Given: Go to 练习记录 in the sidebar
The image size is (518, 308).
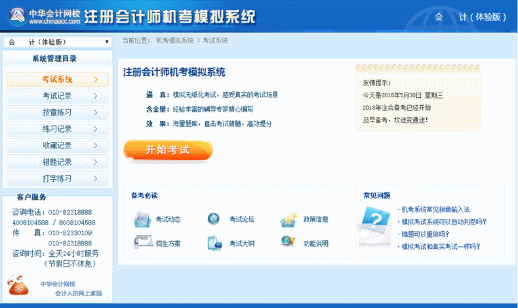Looking at the screenshot, I should [x=57, y=129].
